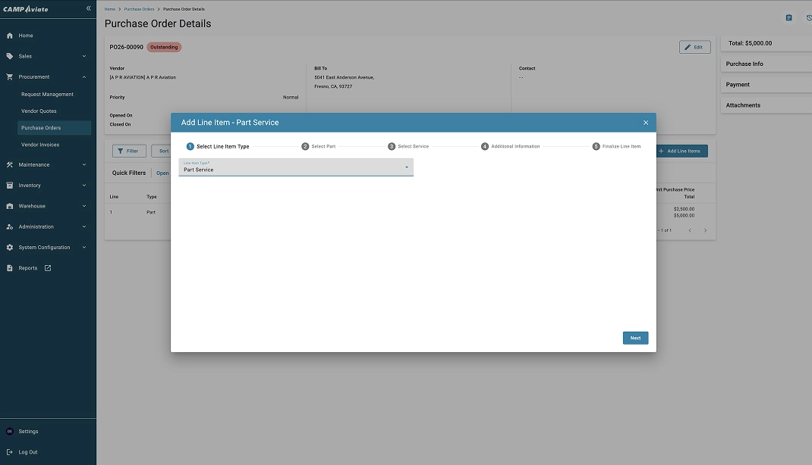
Task: Open the Purchase Info panel
Action: coord(766,64)
